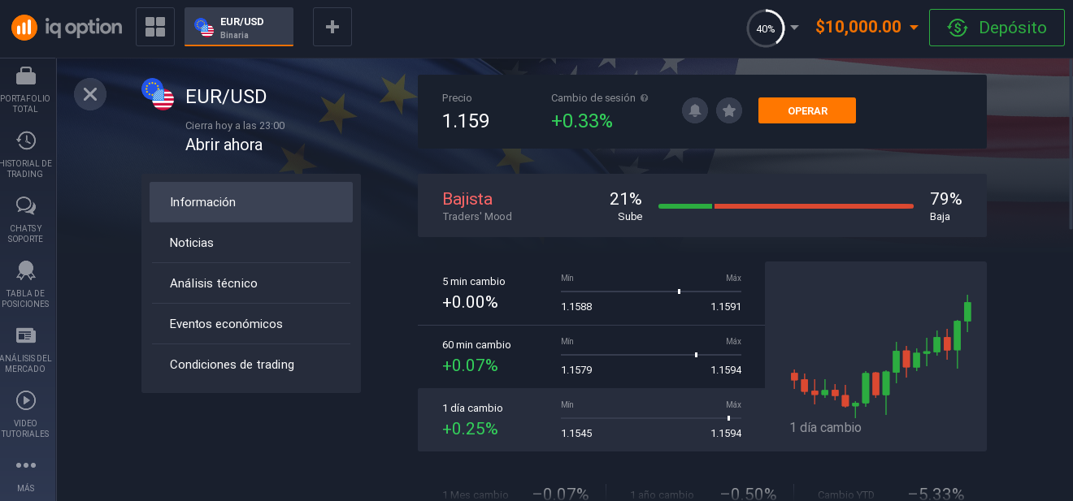Viewport: 1073px width, 501px height.
Task: Click the grid layout icon in top bar
Action: click(154, 27)
